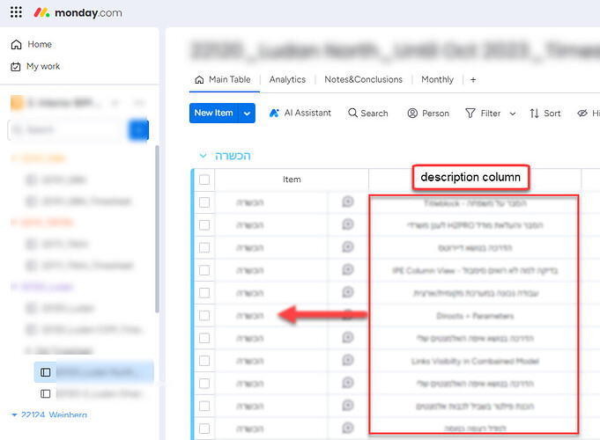Click the Filter button label

[491, 114]
